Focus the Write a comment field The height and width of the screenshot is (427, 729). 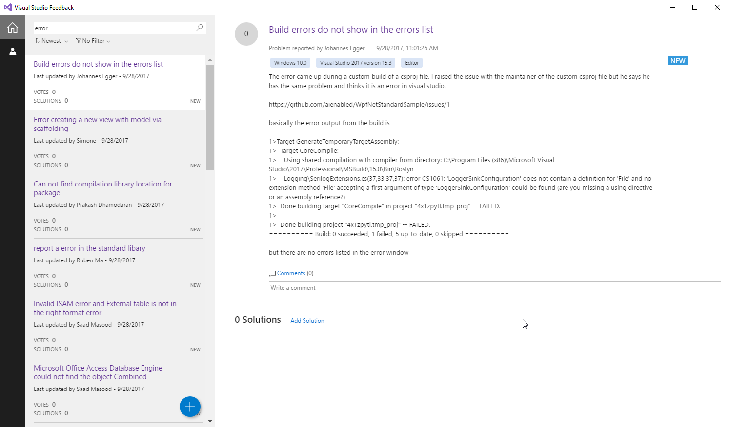point(495,291)
